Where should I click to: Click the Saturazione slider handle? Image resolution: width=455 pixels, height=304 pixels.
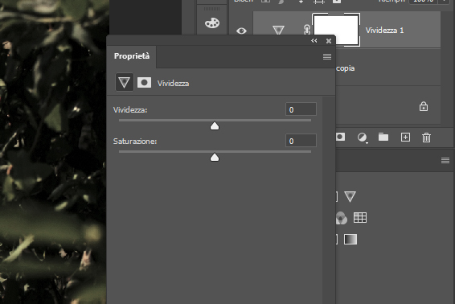(x=215, y=158)
